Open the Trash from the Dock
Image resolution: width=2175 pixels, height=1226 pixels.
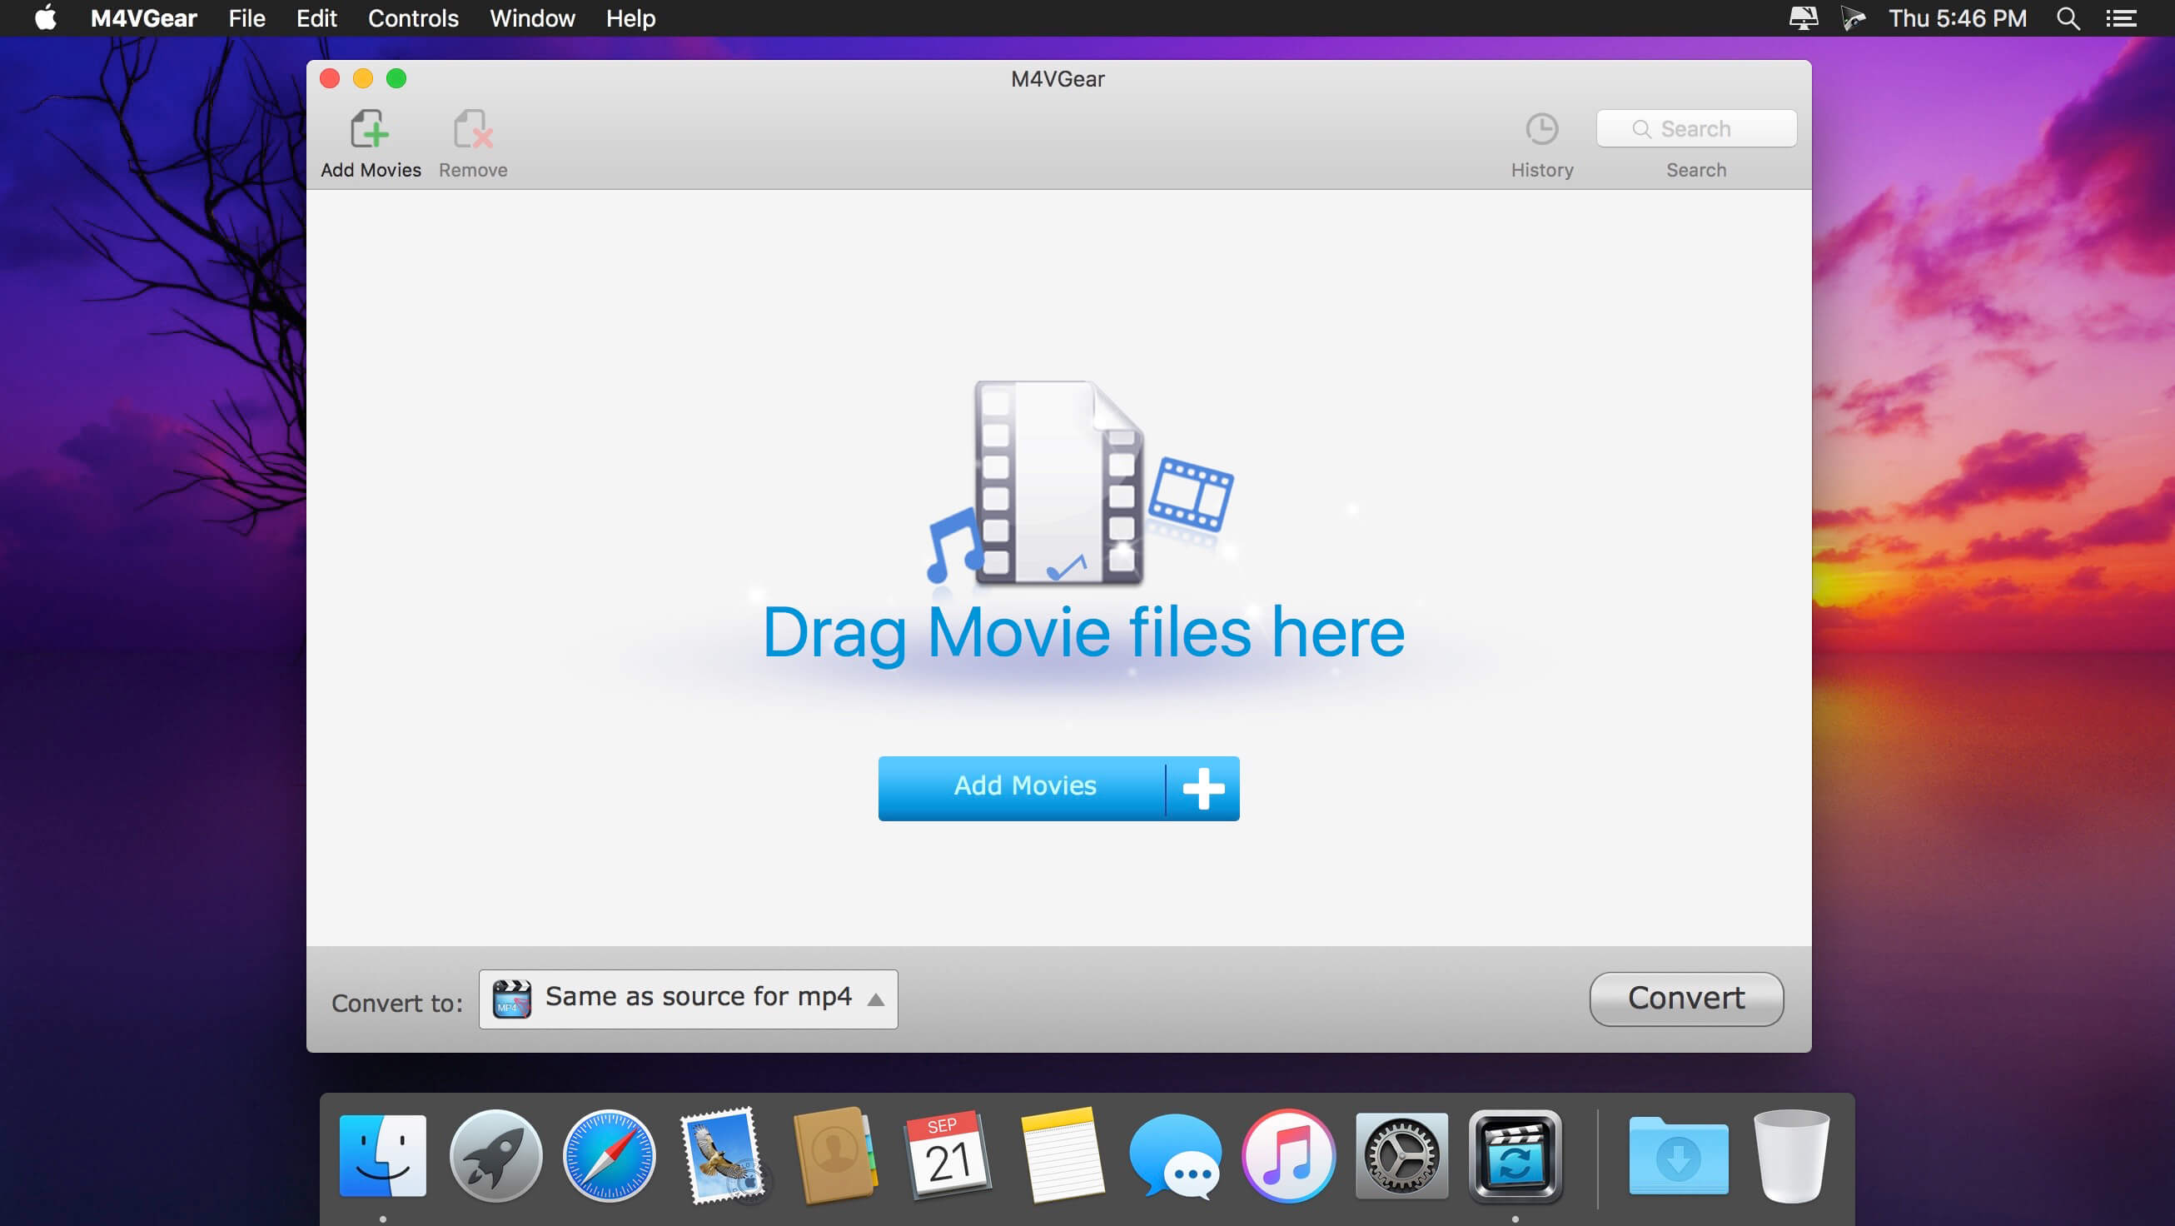(1791, 1155)
